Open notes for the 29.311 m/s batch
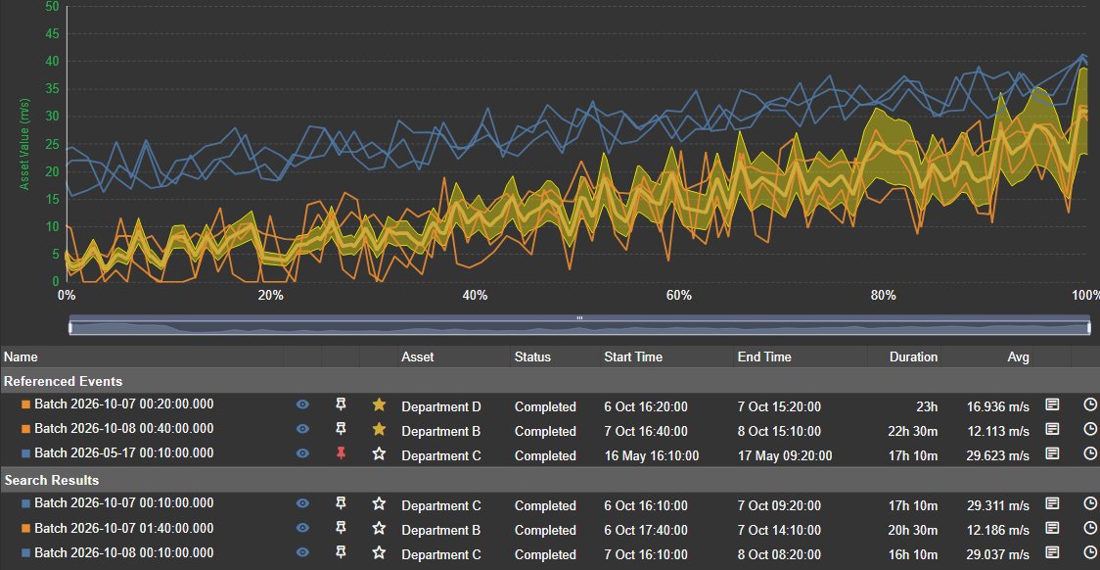This screenshot has width=1100, height=570. click(1052, 503)
